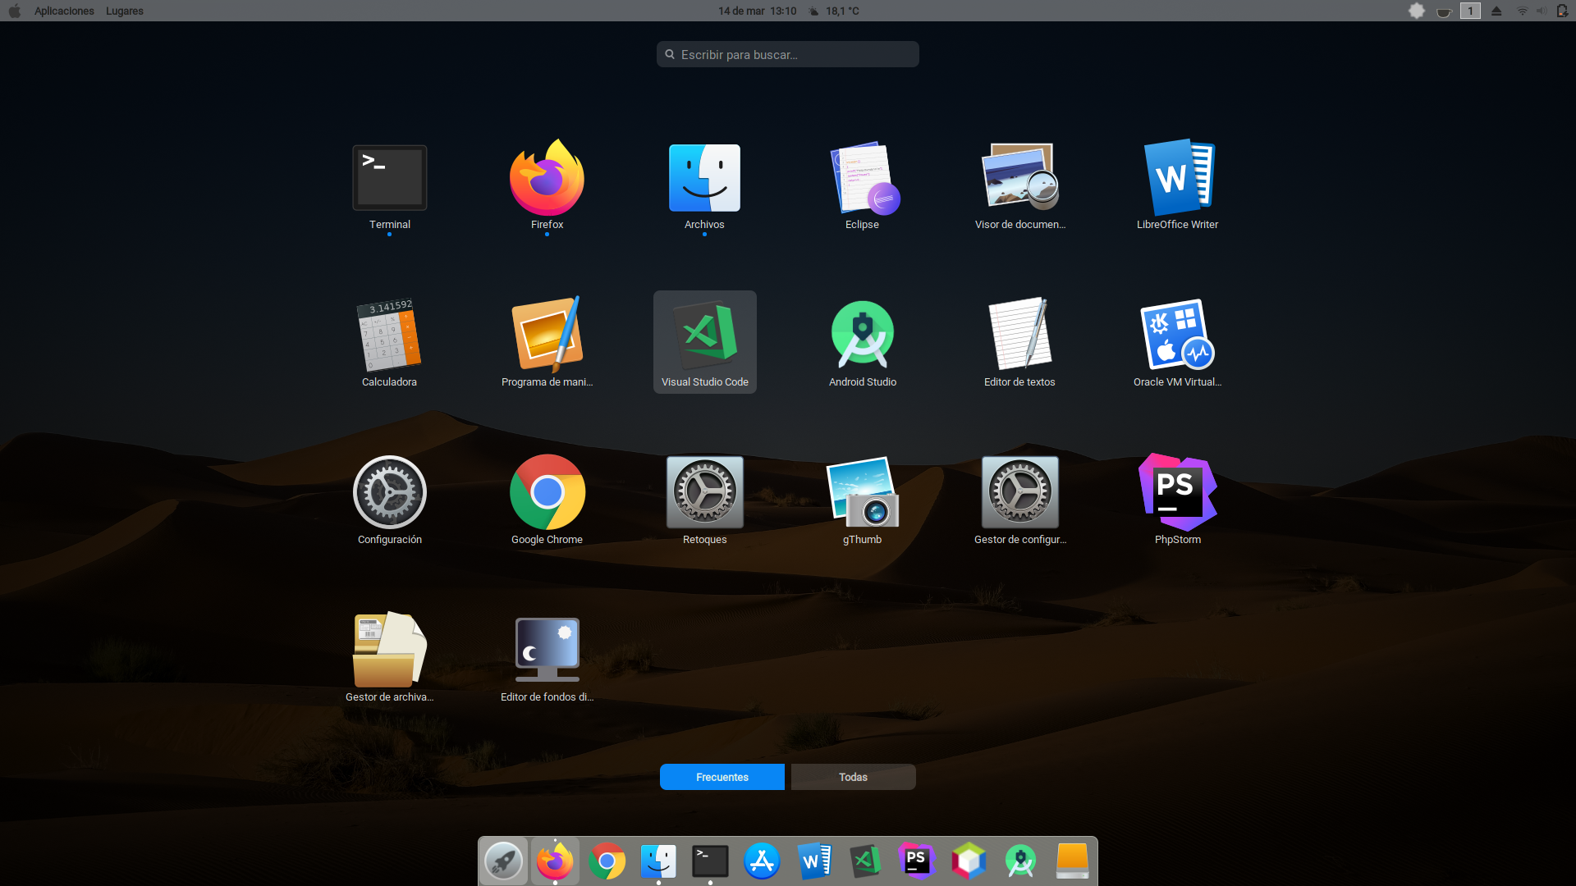Viewport: 1576px width, 886px height.
Task: Click the caffeine cup icon in tray
Action: tap(1444, 11)
